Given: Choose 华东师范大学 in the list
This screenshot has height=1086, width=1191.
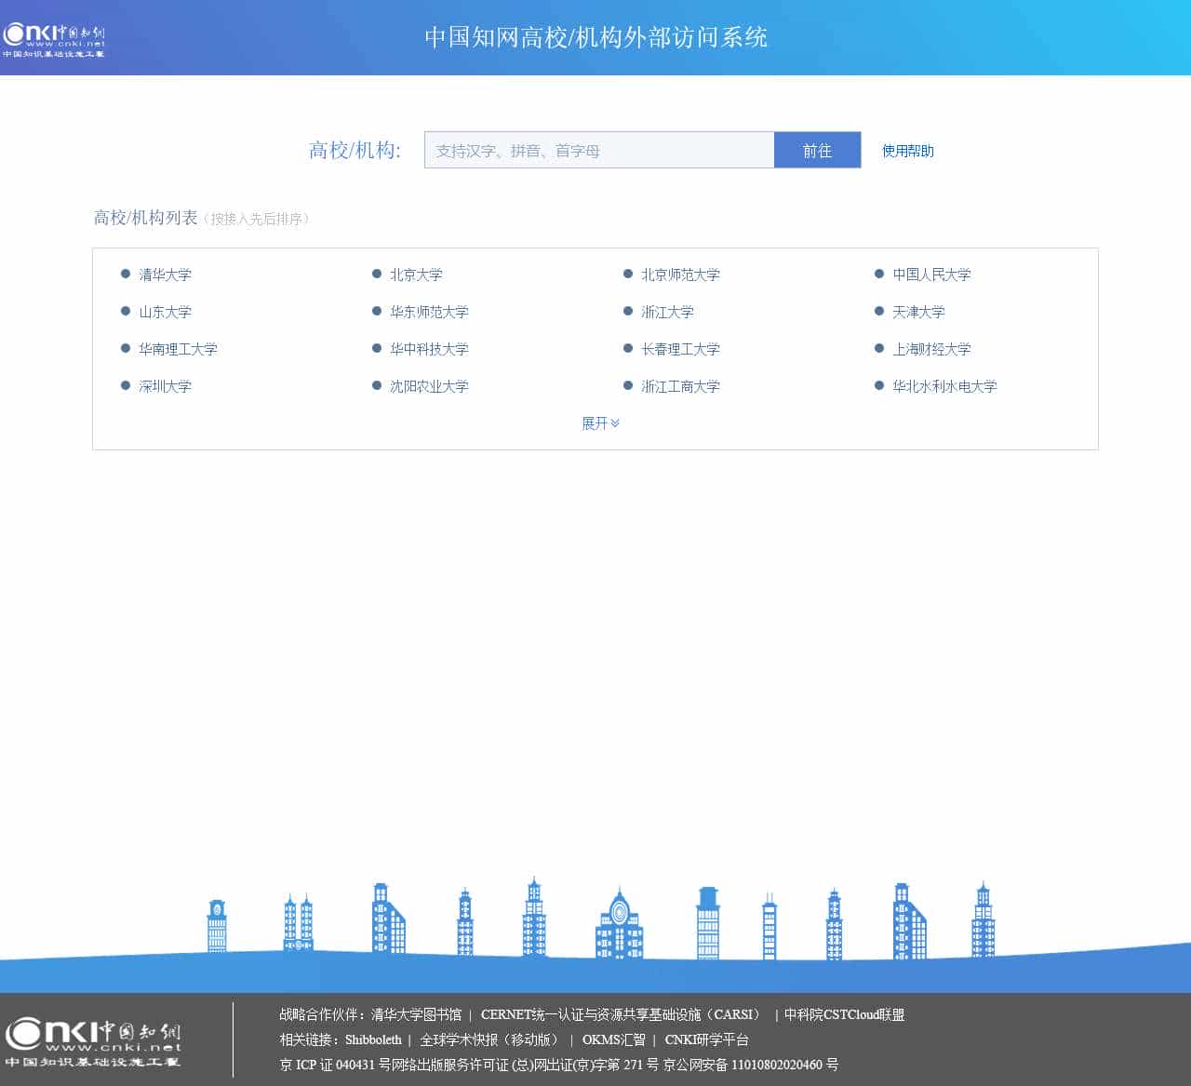Looking at the screenshot, I should (x=429, y=312).
